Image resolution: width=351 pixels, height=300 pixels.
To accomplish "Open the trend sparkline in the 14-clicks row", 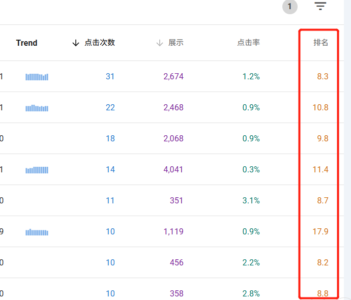I will 37,170.
